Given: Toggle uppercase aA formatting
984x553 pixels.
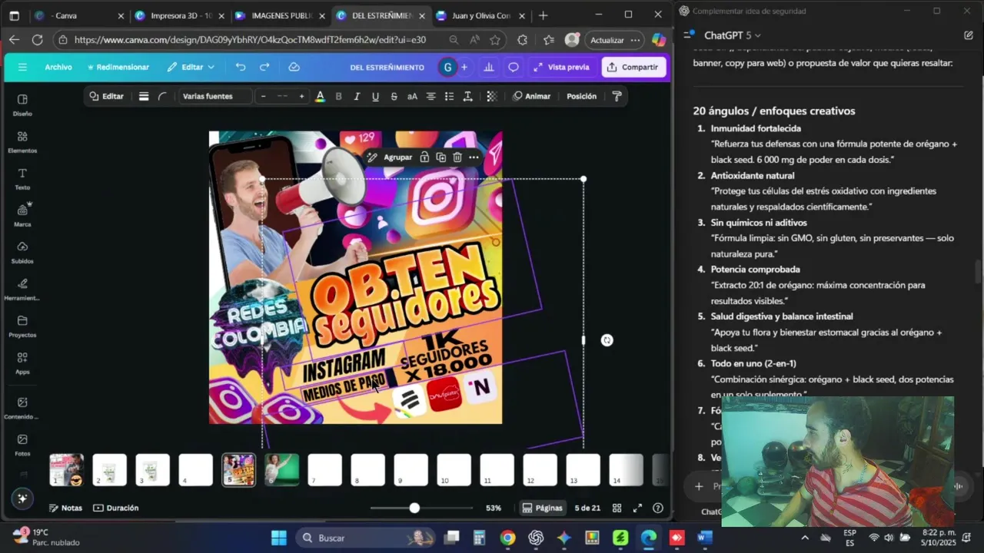Looking at the screenshot, I should coord(412,97).
